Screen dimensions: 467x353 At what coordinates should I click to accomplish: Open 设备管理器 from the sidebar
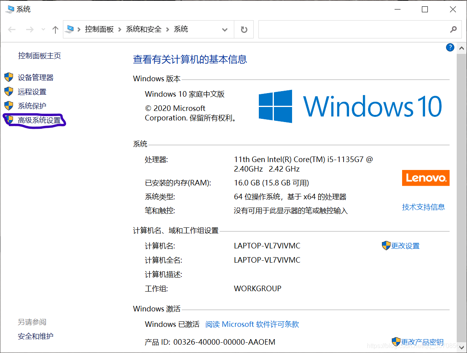(36, 78)
